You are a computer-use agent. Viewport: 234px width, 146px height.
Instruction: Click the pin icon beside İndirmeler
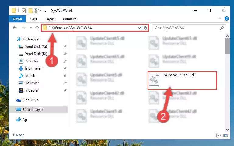[65, 69]
